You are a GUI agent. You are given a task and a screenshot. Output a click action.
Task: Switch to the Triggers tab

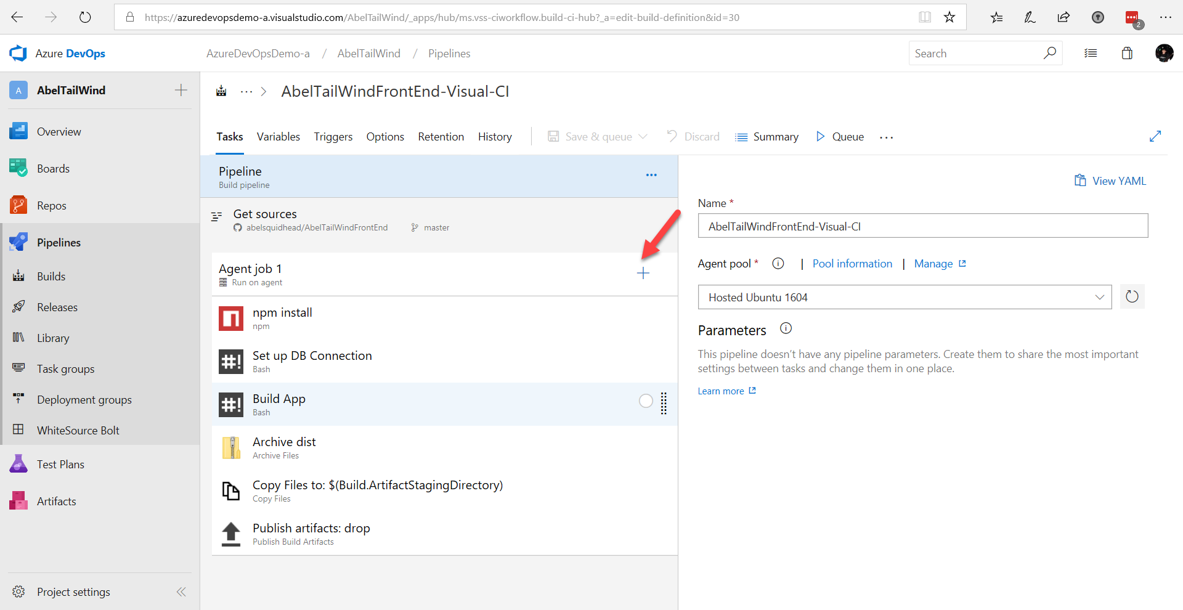click(333, 137)
